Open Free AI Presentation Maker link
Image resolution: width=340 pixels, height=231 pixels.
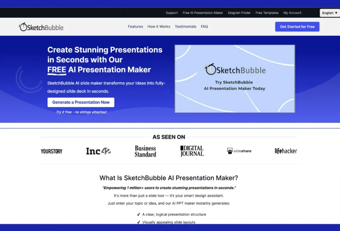(203, 13)
